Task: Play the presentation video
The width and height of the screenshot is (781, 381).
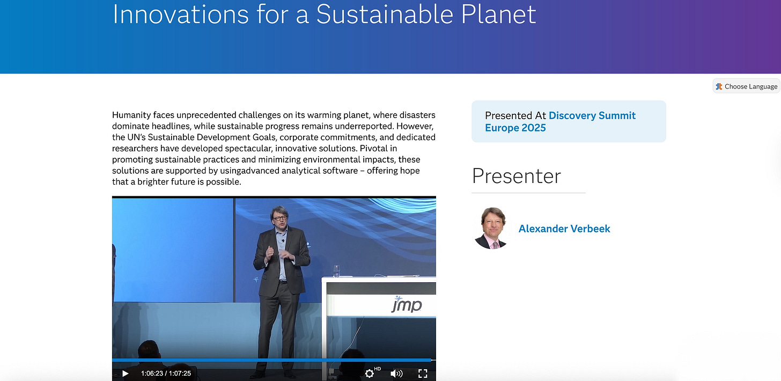Action: click(125, 373)
